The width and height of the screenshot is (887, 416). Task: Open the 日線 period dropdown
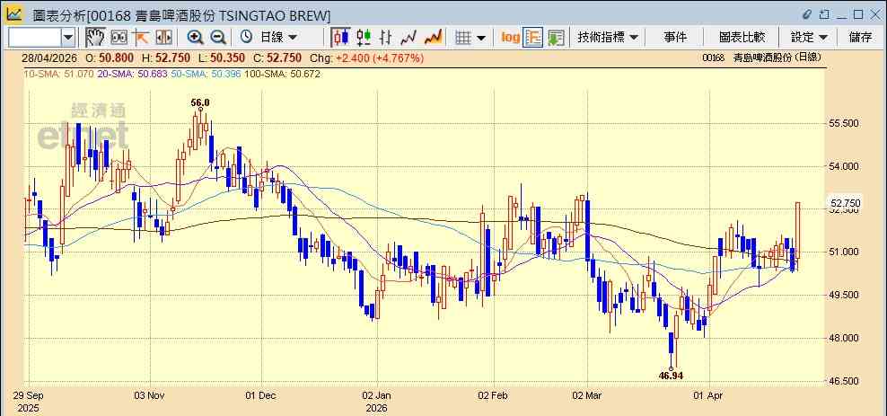(277, 38)
